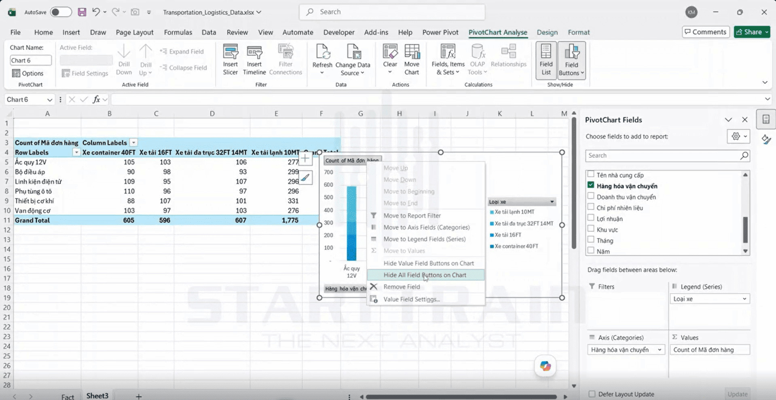Undo the last action
The width and height of the screenshot is (776, 400).
click(96, 12)
